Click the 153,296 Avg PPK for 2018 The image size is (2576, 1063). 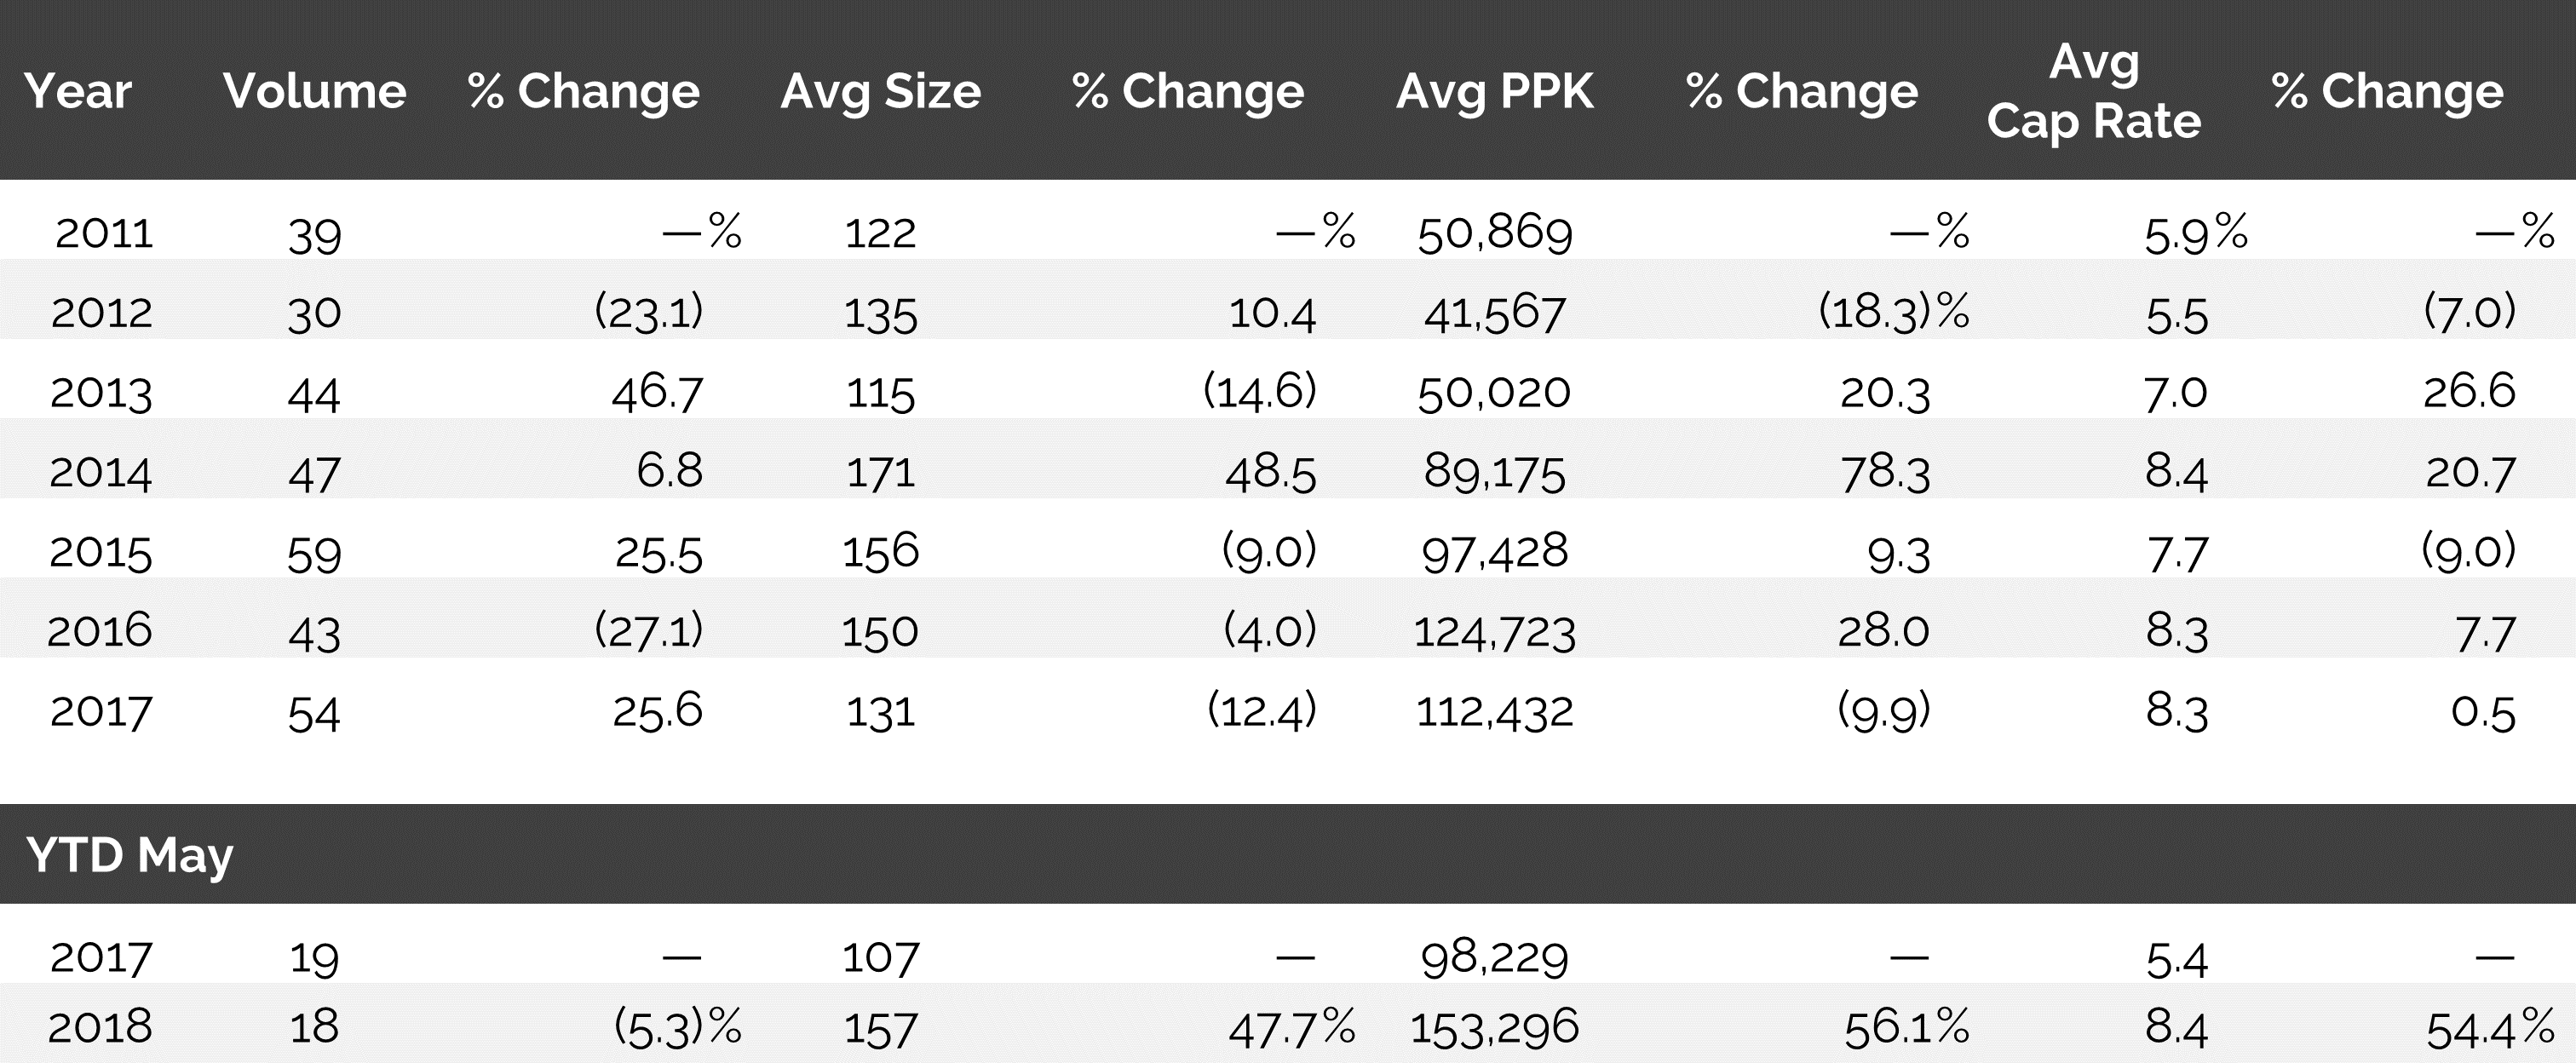click(x=1494, y=1028)
